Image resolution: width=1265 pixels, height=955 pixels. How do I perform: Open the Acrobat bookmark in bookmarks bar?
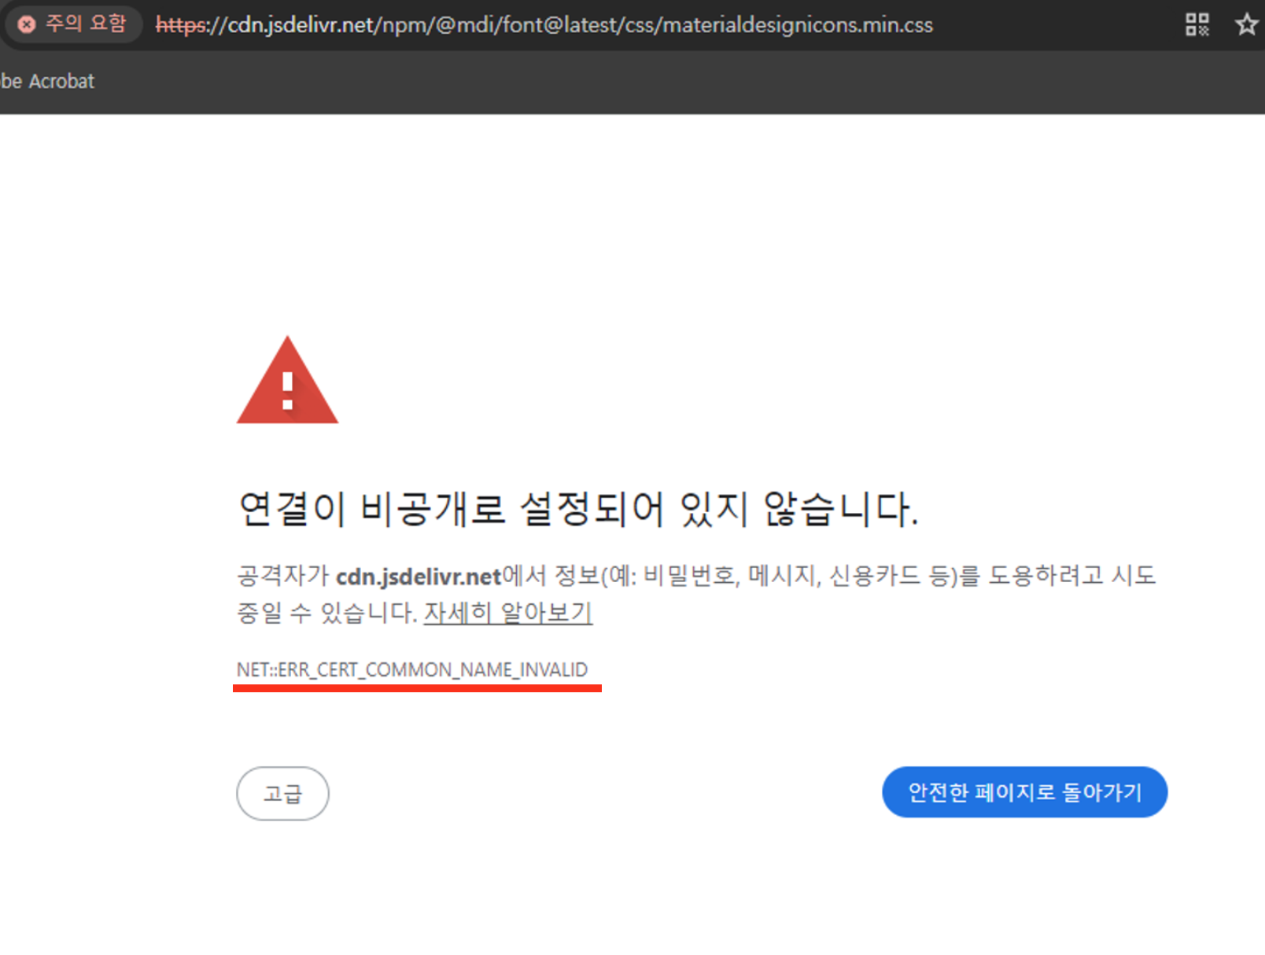coord(47,81)
